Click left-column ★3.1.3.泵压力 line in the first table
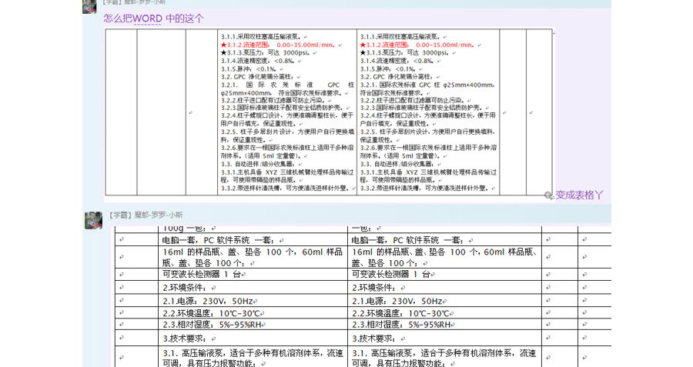Image resolution: width=693 pixels, height=367 pixels. [x=267, y=53]
